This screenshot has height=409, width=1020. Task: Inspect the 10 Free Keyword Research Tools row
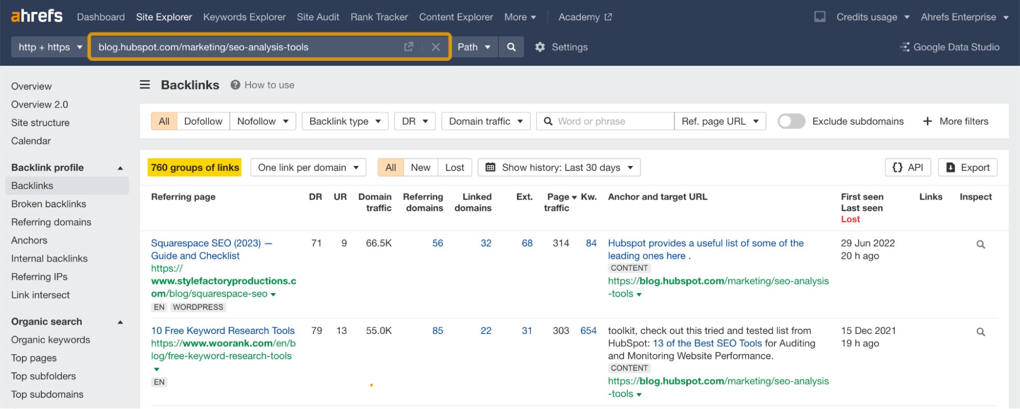pyautogui.click(x=980, y=332)
